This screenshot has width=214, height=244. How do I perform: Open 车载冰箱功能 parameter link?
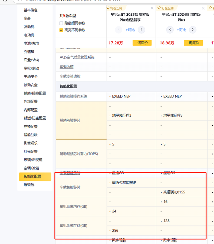click(70, 76)
